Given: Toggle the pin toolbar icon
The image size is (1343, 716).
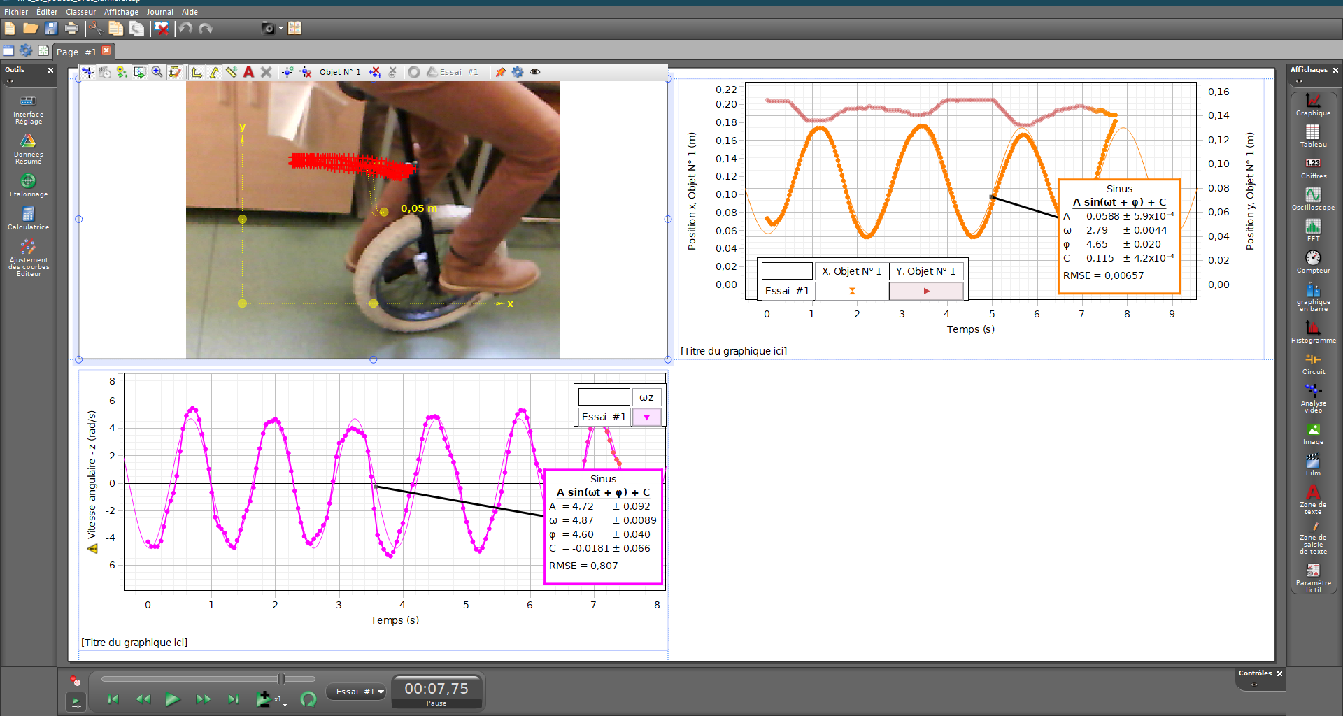Looking at the screenshot, I should [500, 71].
